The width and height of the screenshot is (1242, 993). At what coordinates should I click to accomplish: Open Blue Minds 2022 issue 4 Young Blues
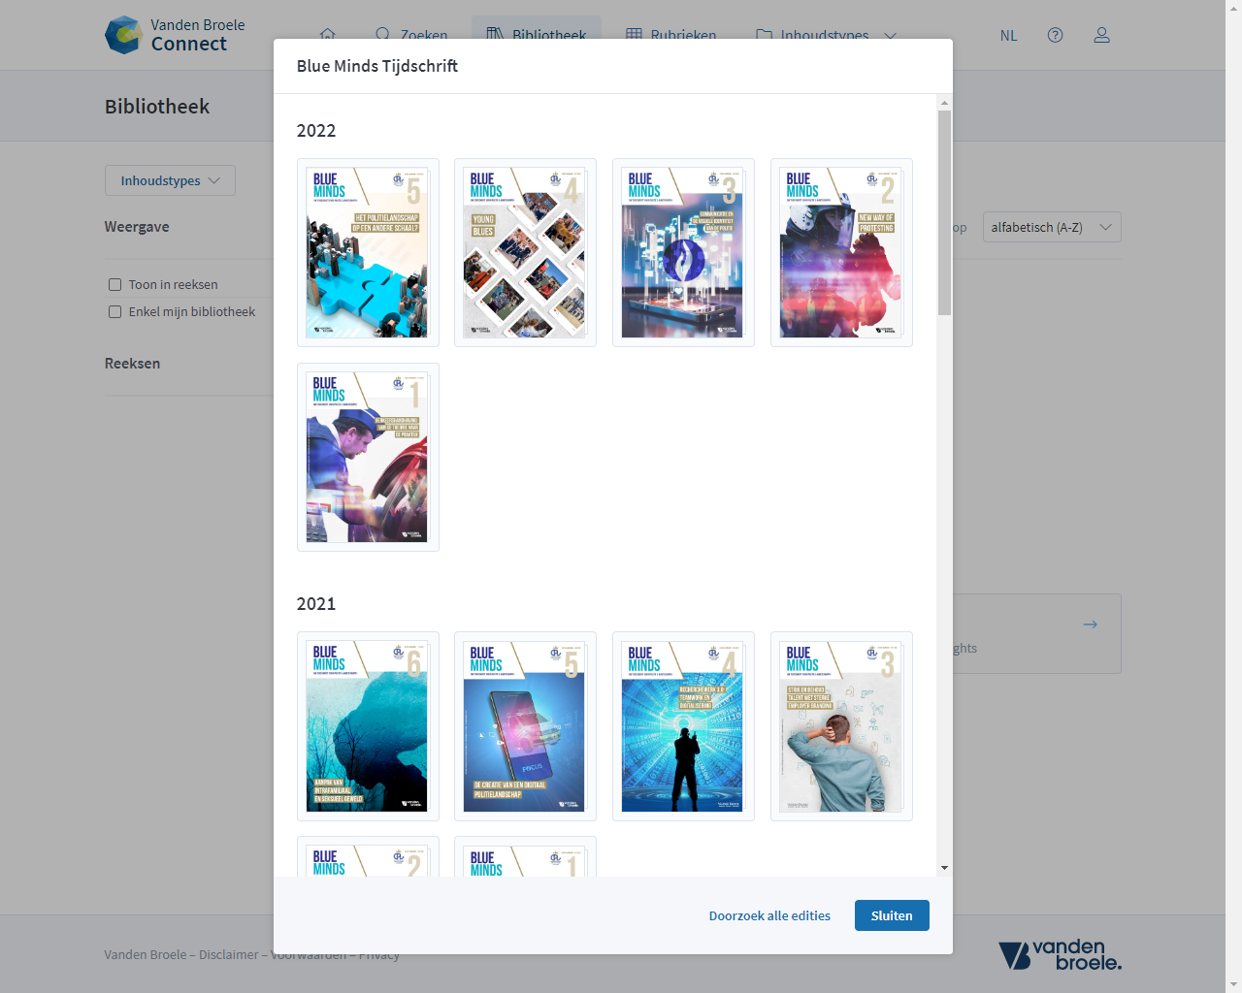[x=525, y=252]
